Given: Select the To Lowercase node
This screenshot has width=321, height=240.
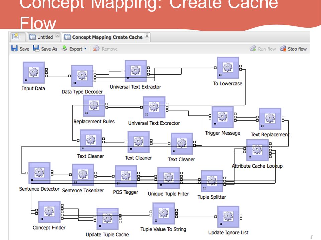Looking at the screenshot, I should 228,68.
